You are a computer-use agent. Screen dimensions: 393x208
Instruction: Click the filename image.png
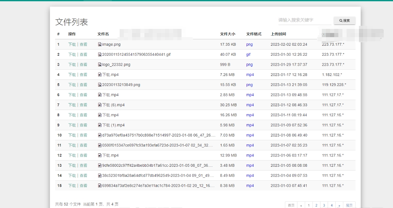pyautogui.click(x=111, y=44)
